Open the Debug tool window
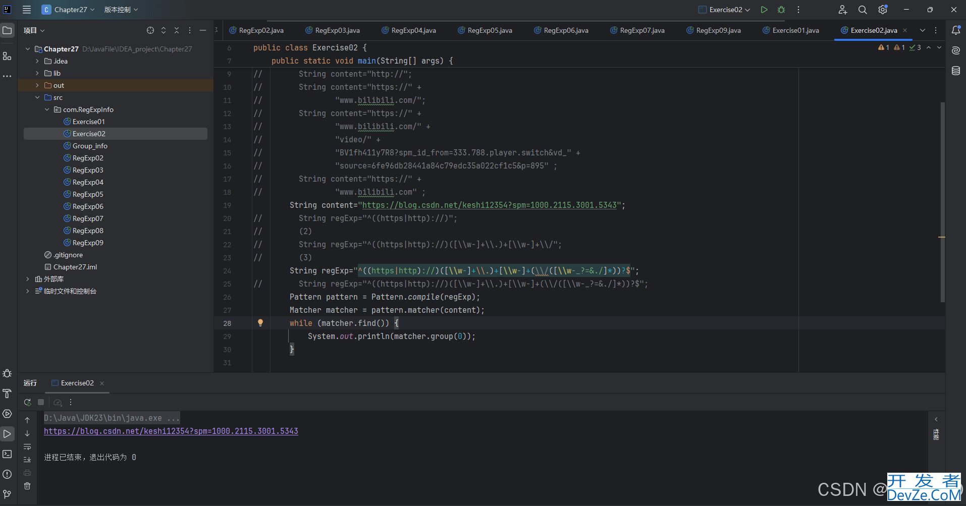This screenshot has height=506, width=966. (x=7, y=373)
